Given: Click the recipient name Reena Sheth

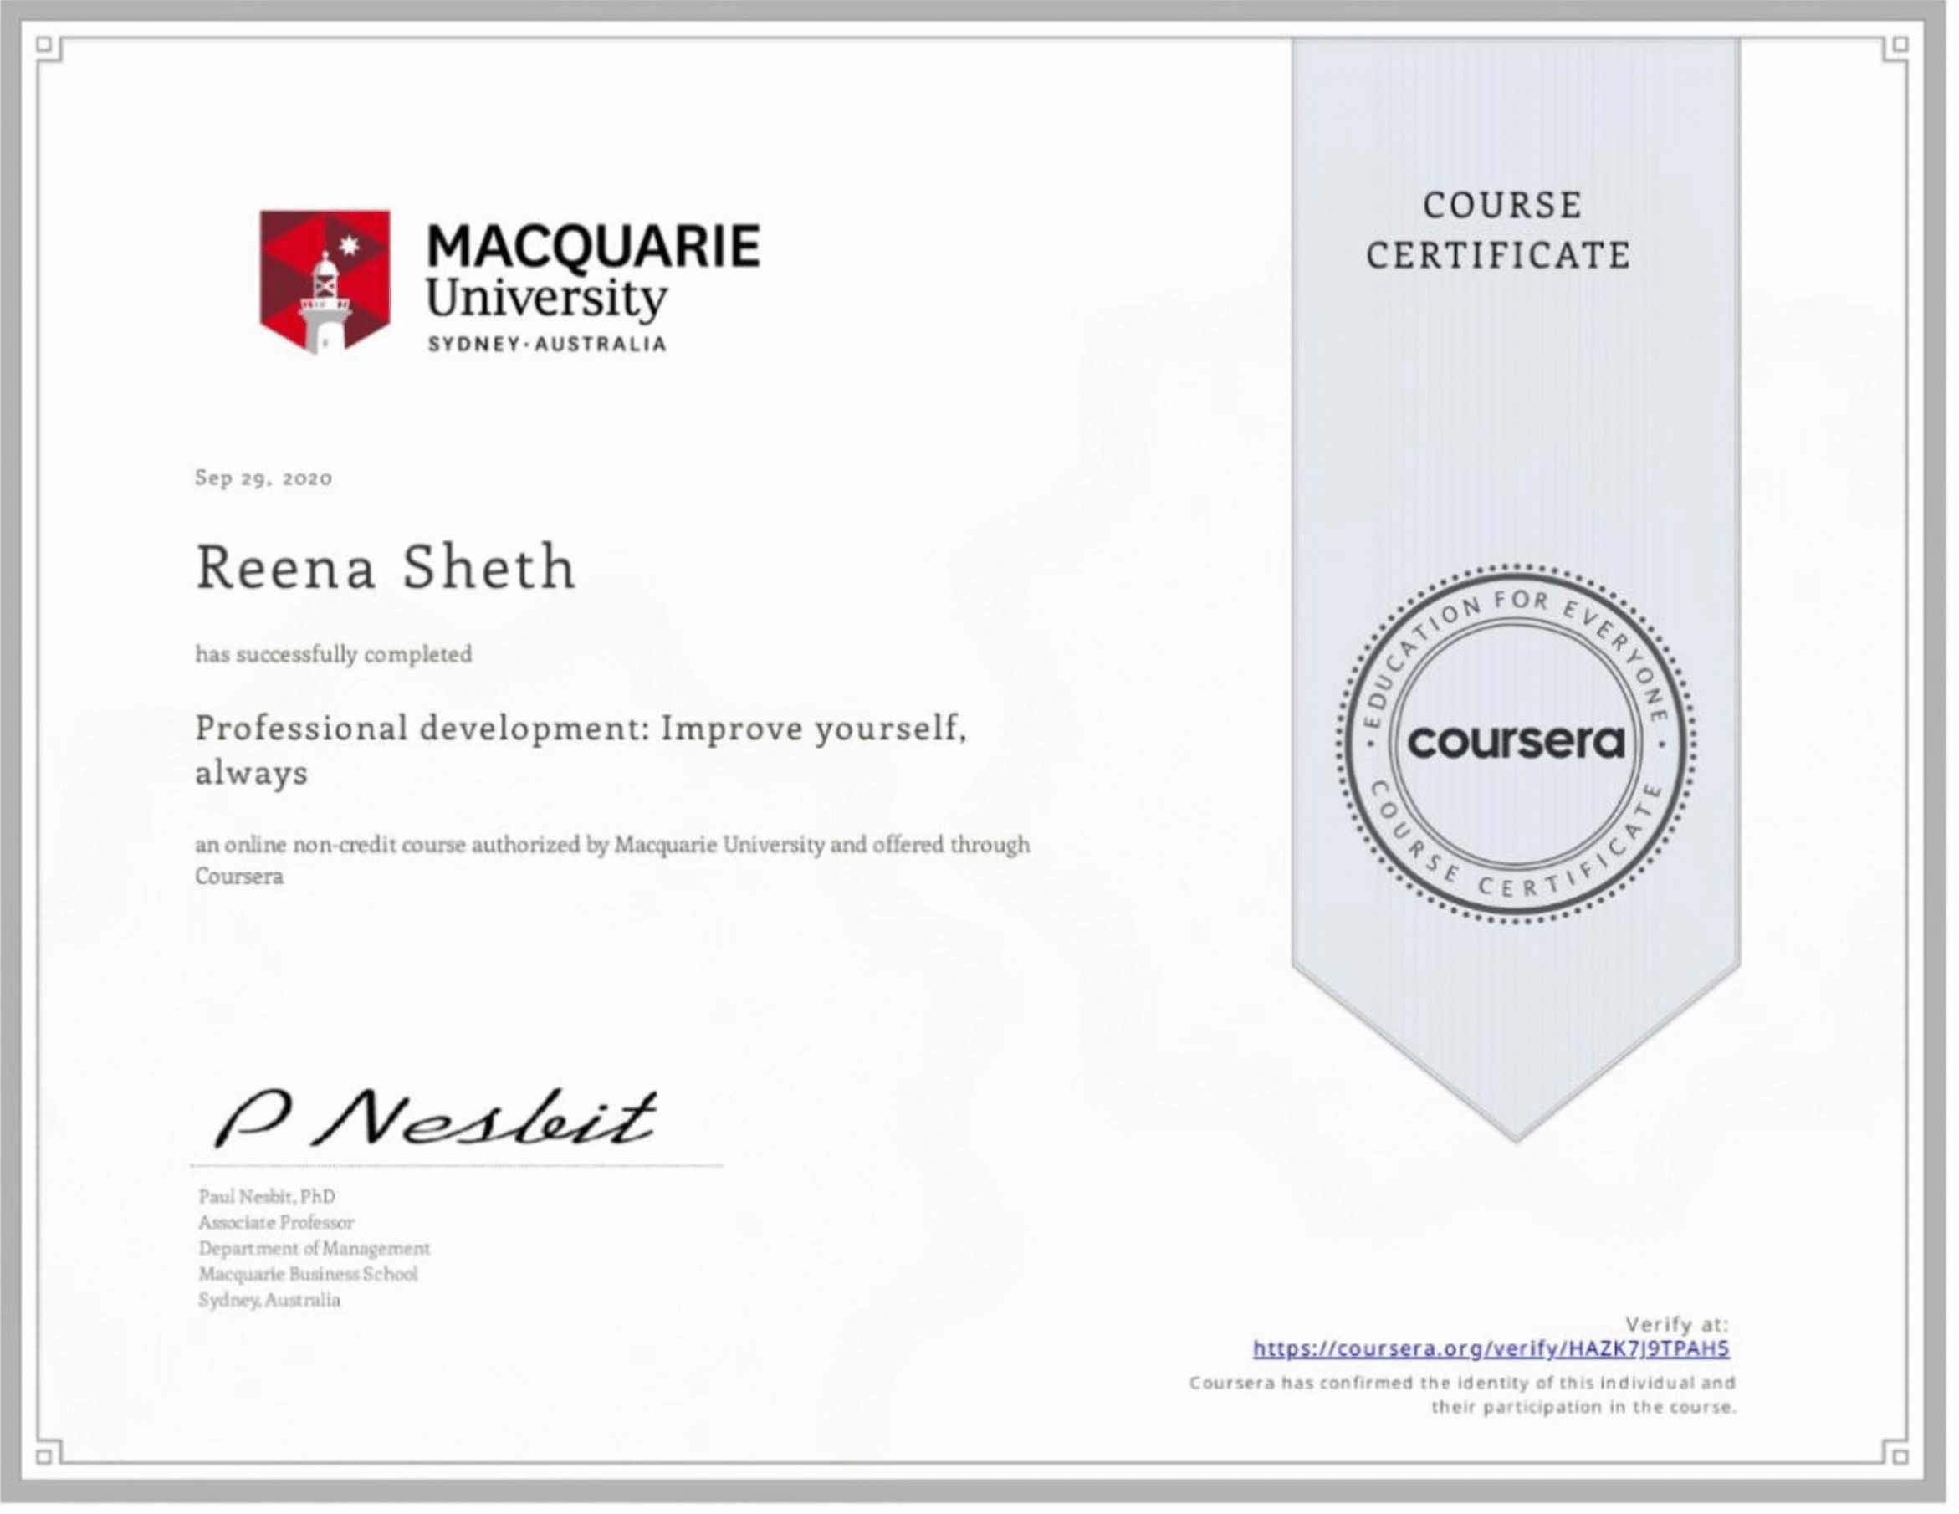Looking at the screenshot, I should tap(386, 568).
